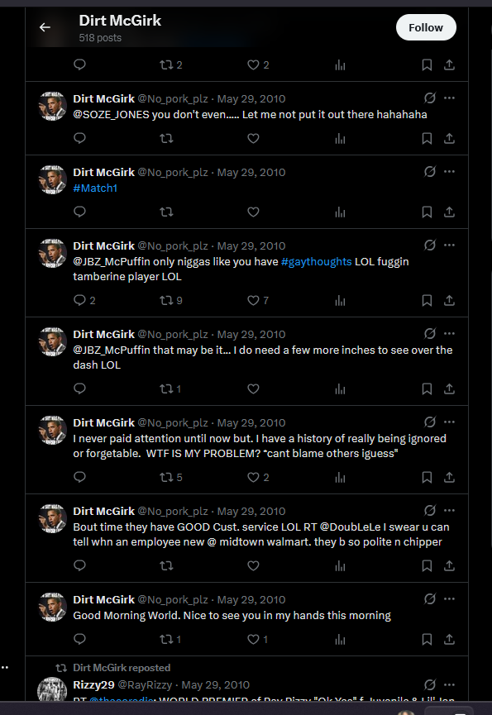This screenshot has height=715, width=492.
Task: Open Dirt McGirk avatar on midtown walmart tweet
Action: [x=52, y=518]
